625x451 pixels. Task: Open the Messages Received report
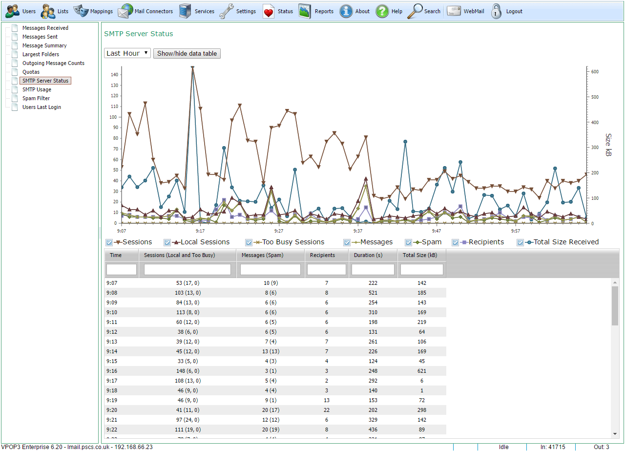coord(45,28)
